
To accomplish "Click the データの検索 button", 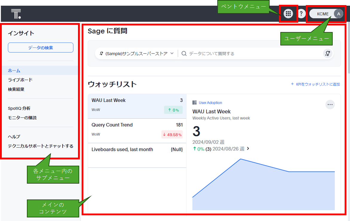I will tap(41, 48).
